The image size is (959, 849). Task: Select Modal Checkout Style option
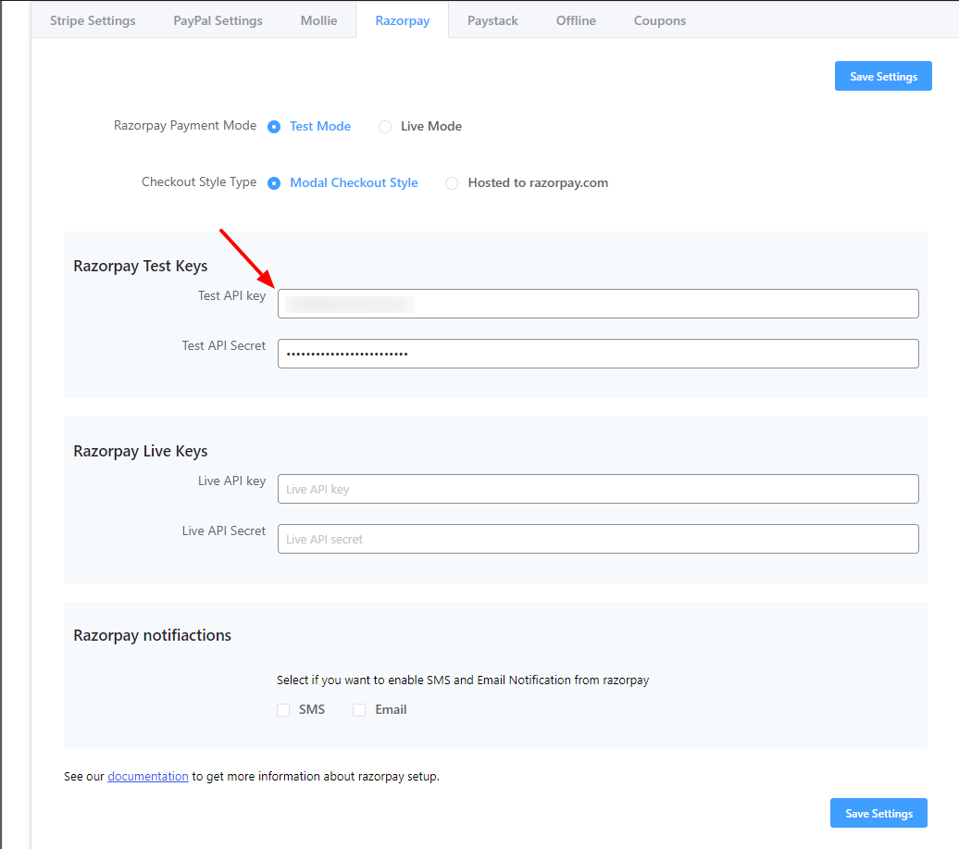pyautogui.click(x=274, y=183)
